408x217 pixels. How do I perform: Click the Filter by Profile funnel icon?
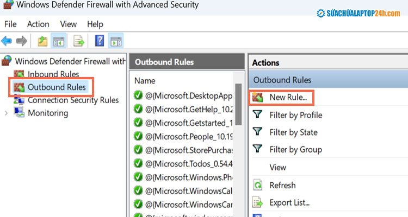point(258,114)
